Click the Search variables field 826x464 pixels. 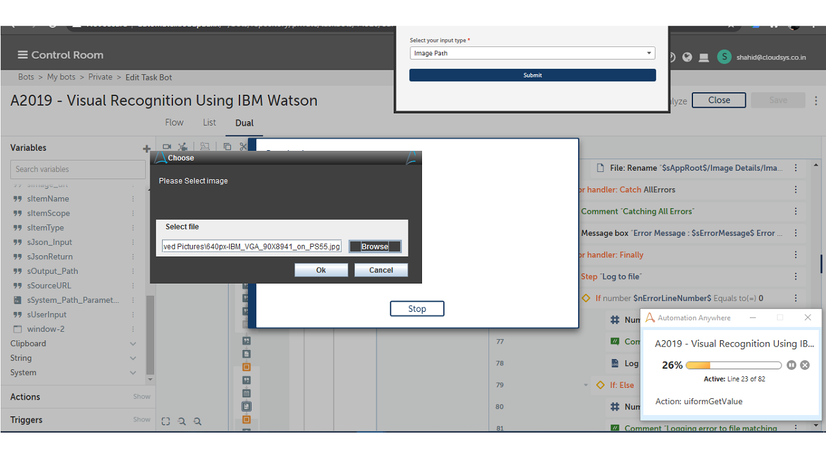[x=78, y=169]
